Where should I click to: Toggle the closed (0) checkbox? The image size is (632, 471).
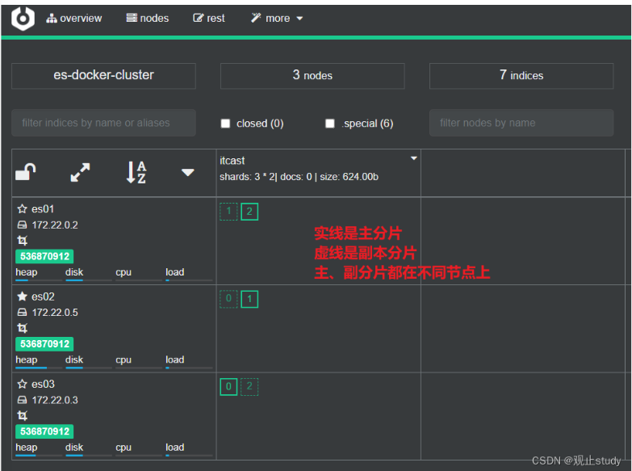(x=225, y=124)
